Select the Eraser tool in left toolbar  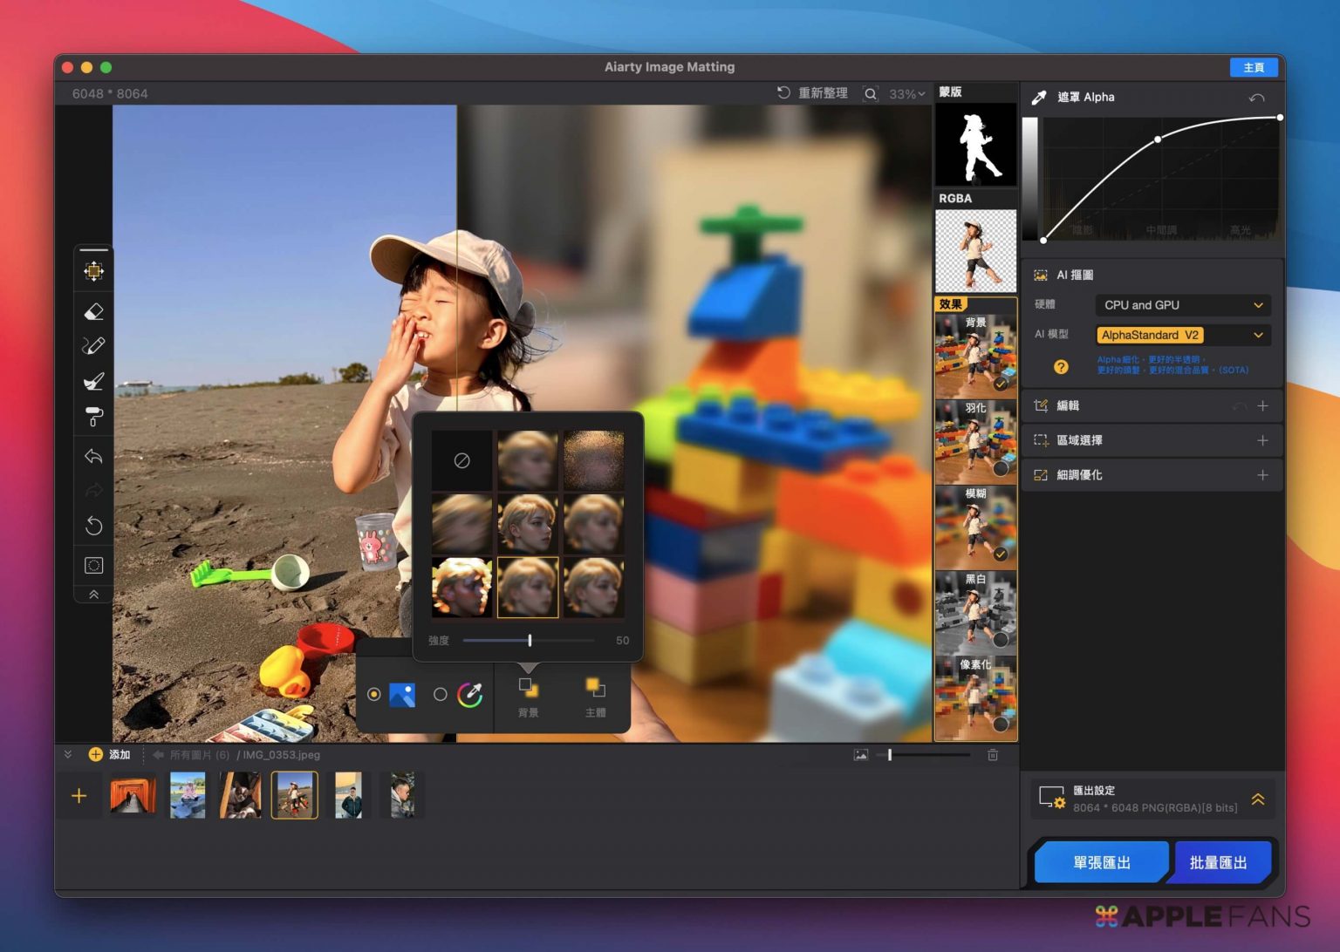point(93,311)
